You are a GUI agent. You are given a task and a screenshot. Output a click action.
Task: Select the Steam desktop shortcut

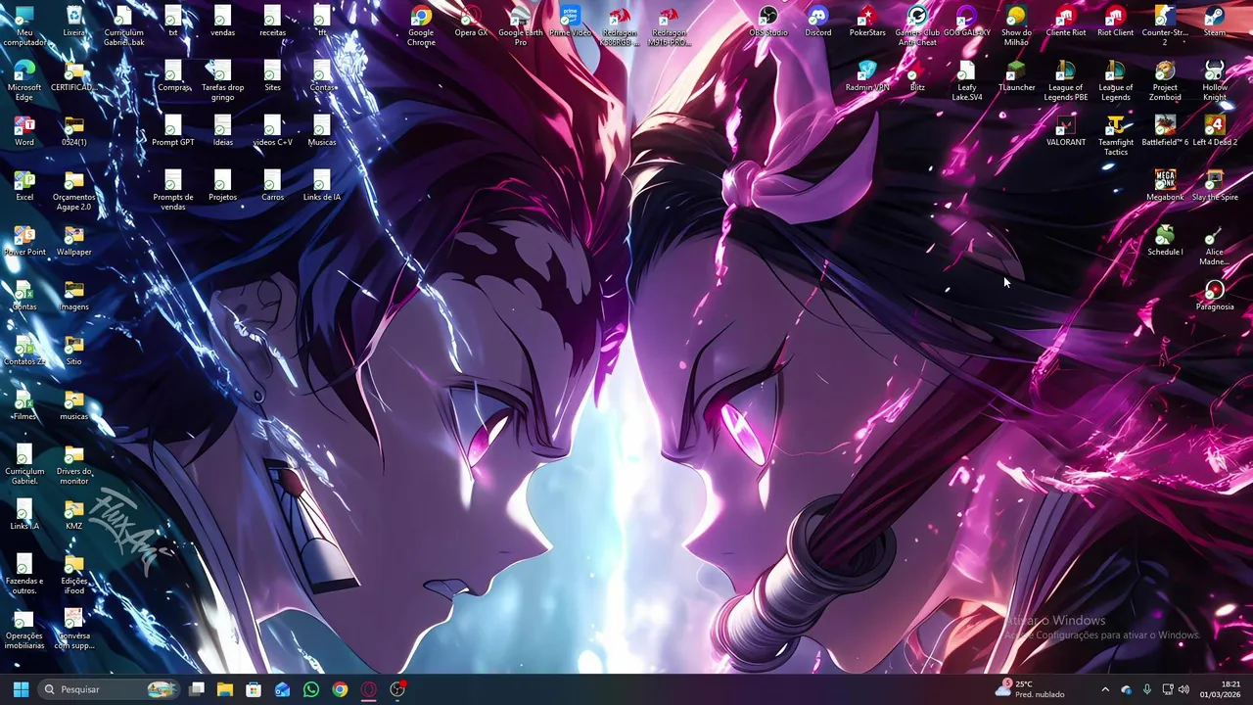(x=1215, y=22)
